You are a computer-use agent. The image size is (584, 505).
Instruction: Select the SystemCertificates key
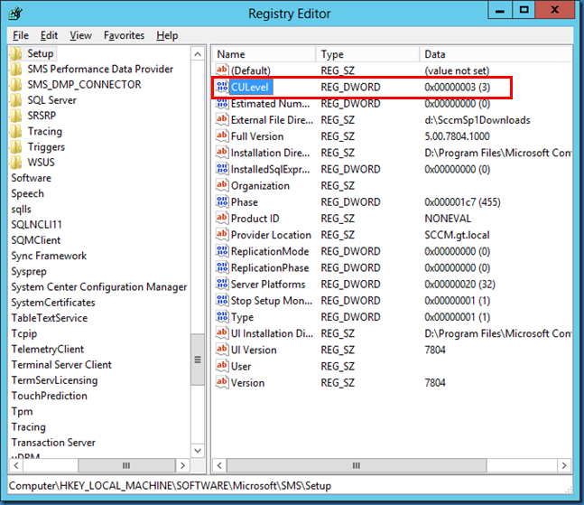53,303
